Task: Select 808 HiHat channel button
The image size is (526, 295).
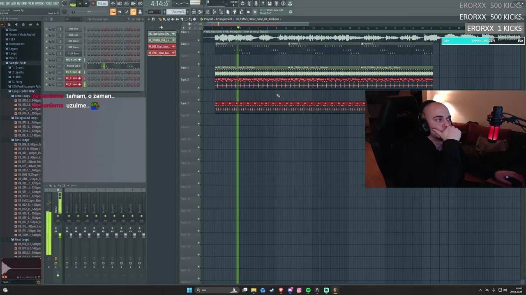Action: click(x=74, y=41)
